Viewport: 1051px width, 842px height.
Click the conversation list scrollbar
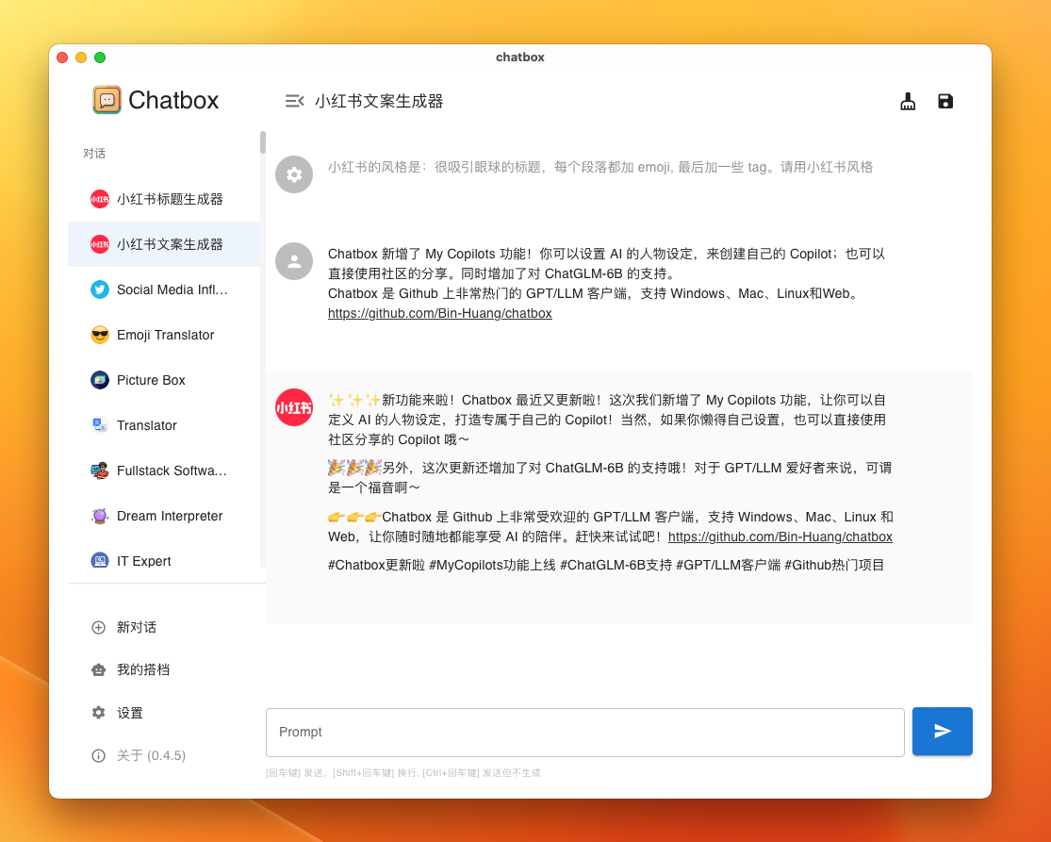point(263,142)
